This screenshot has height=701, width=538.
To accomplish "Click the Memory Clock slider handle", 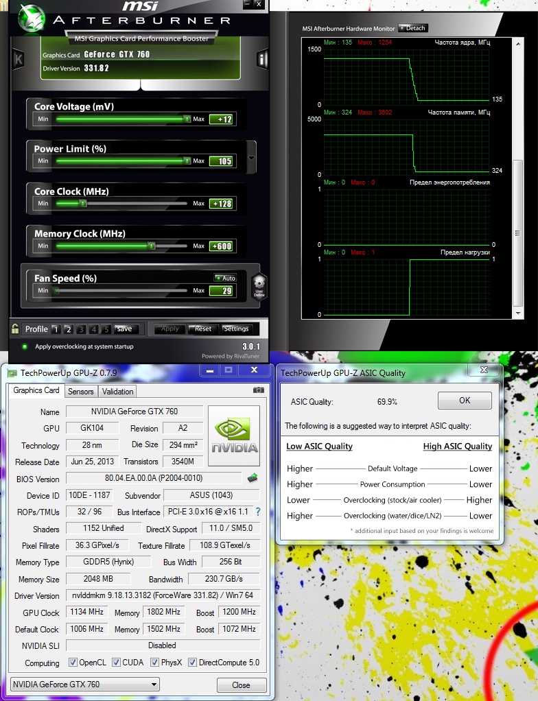I will 152,246.
